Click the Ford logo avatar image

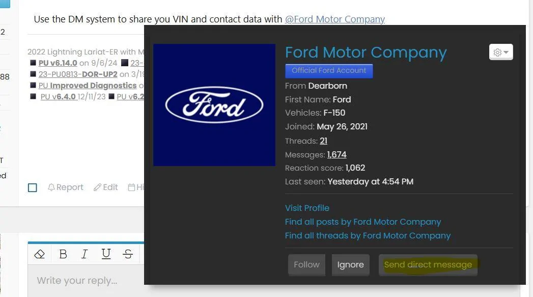(x=214, y=105)
